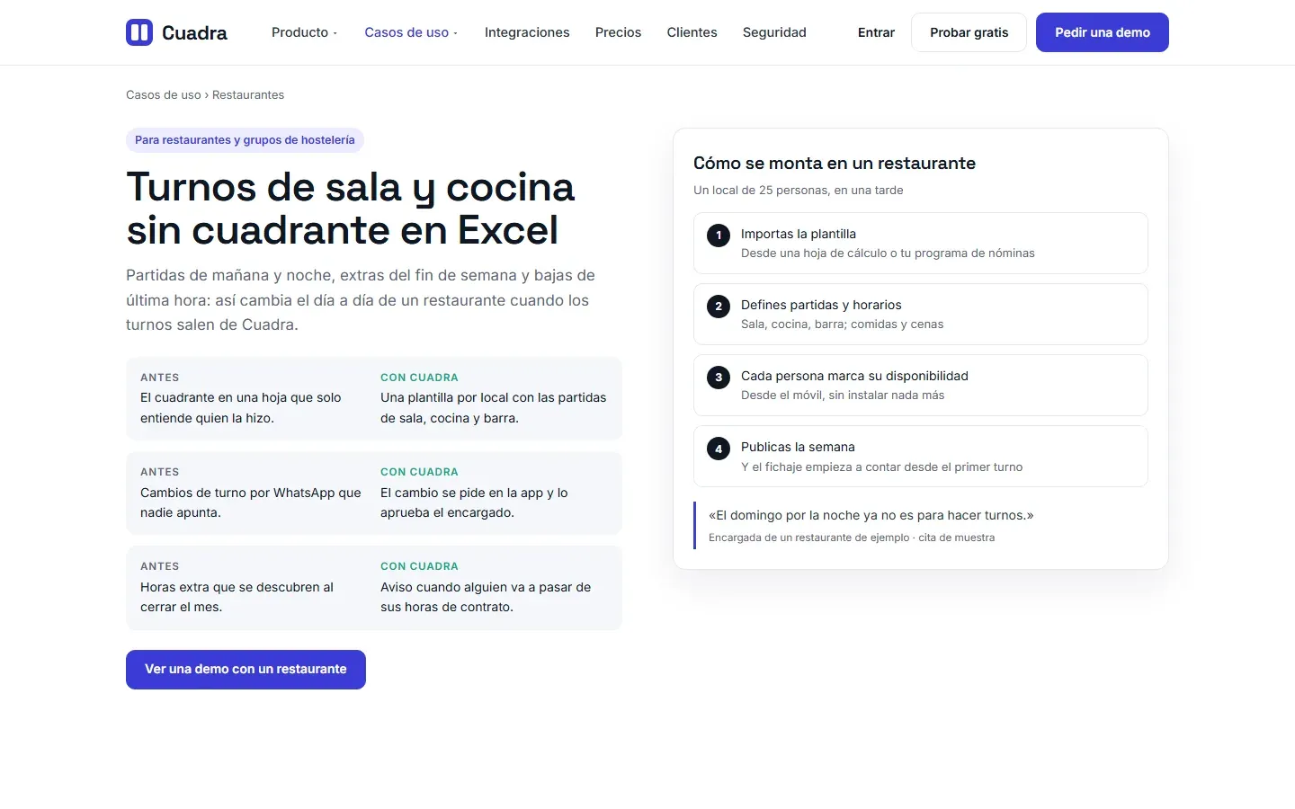This screenshot has width=1295, height=809.
Task: Click text Desde el móvil, sin instalar nada más
Action: (843, 396)
